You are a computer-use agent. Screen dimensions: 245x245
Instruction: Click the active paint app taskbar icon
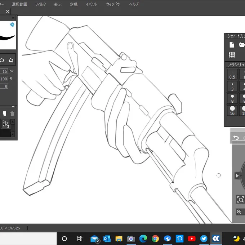216,239
